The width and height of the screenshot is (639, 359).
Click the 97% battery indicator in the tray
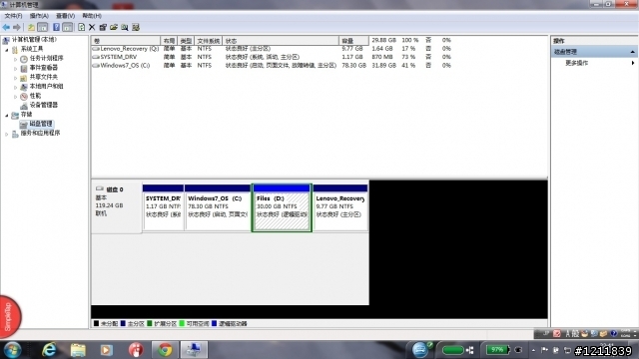(x=497, y=350)
